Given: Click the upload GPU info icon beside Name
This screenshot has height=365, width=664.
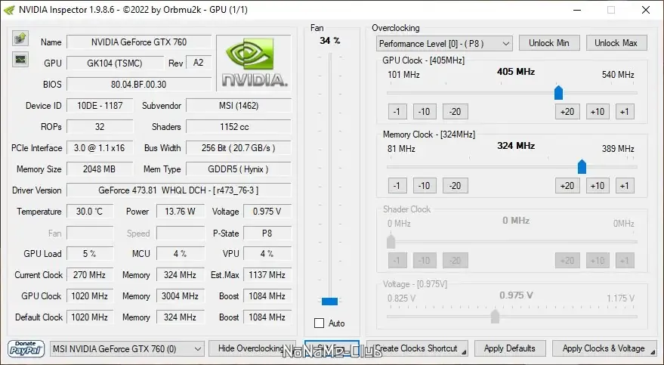Looking at the screenshot, I should point(20,38).
